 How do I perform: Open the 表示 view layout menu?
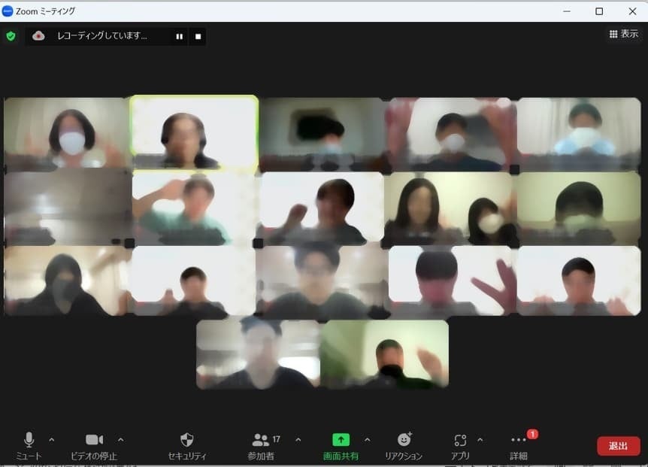[x=624, y=34]
